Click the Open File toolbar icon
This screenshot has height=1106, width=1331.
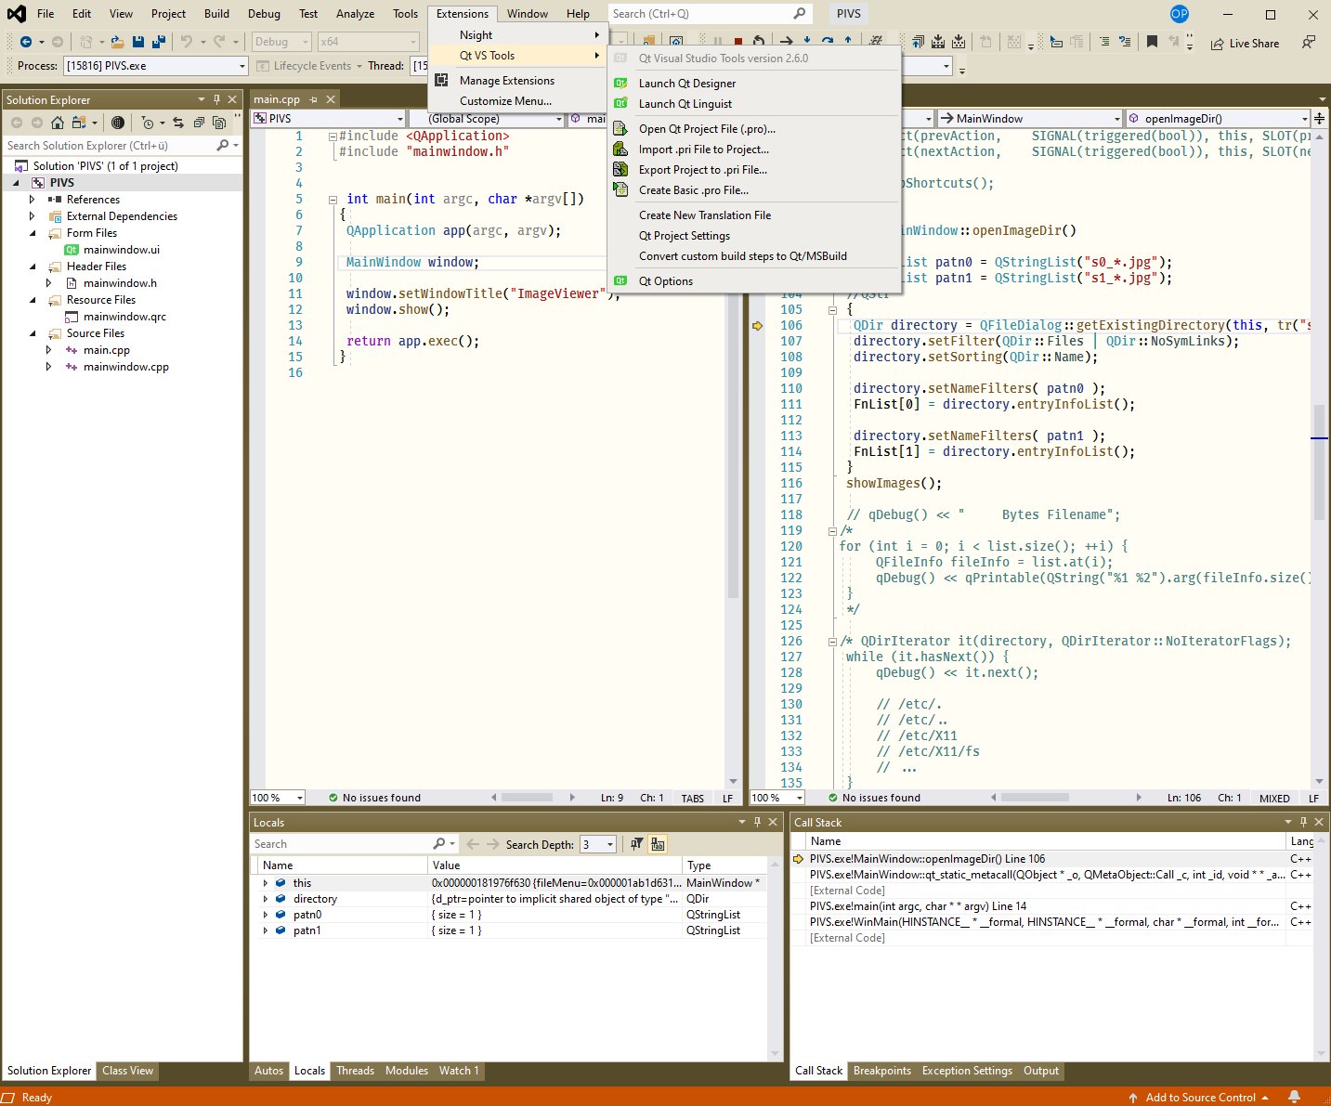(x=117, y=42)
